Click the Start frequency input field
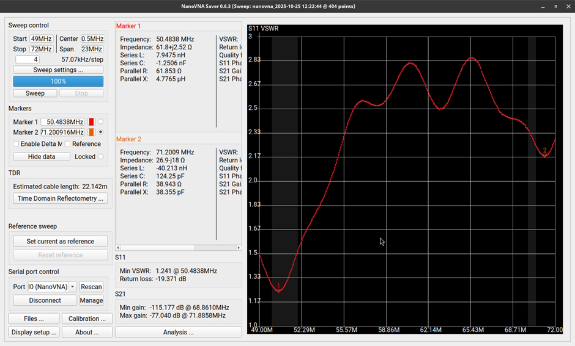The width and height of the screenshot is (575, 346). (42, 39)
